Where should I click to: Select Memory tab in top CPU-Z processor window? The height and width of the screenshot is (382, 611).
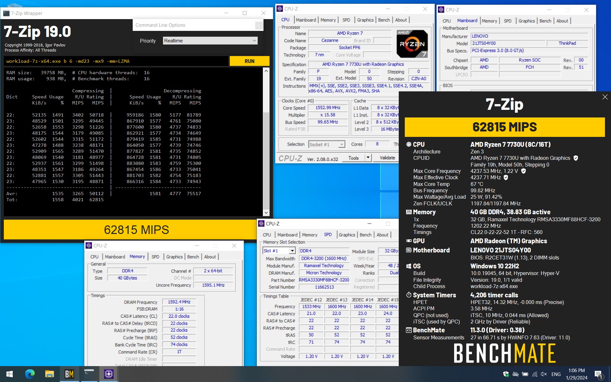click(x=328, y=20)
